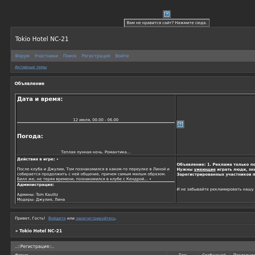Open the Активные темы link
The height and width of the screenshot is (255, 255).
(x=31, y=67)
